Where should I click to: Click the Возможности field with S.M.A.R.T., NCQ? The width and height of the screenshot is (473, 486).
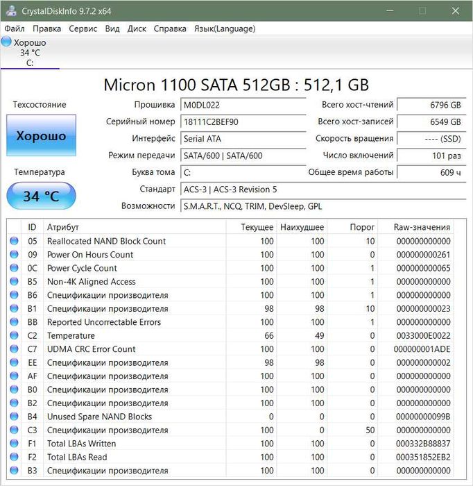(323, 206)
